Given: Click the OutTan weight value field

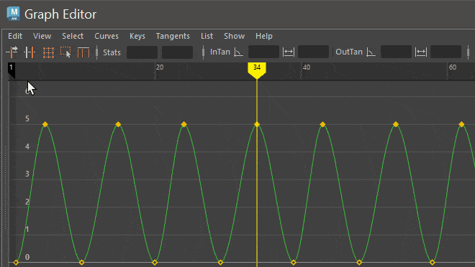Looking at the screenshot, I should click(x=445, y=52).
